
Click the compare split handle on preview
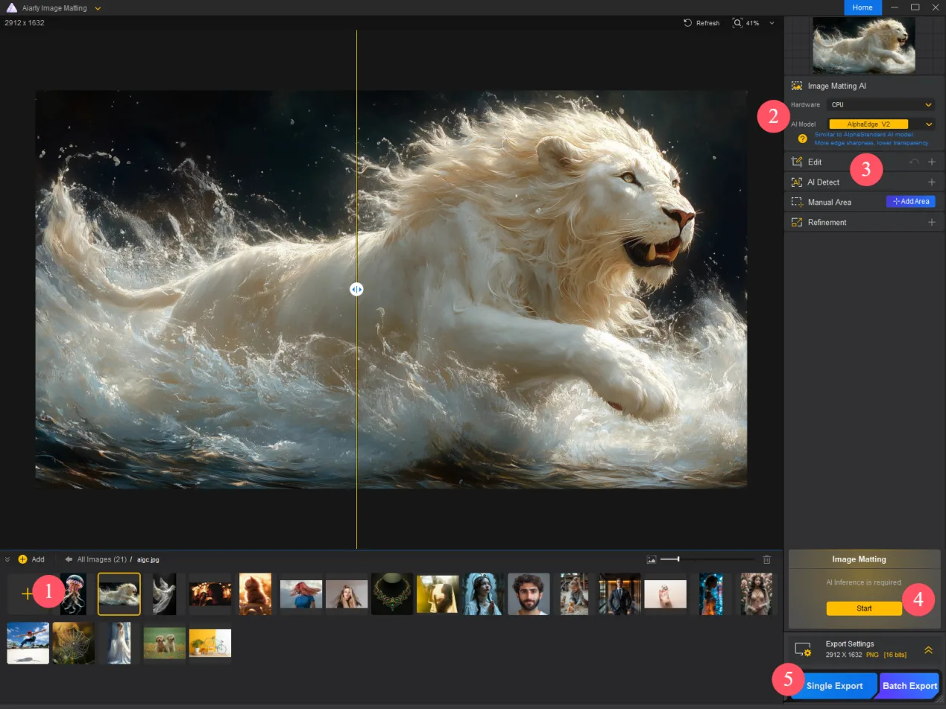click(x=356, y=289)
